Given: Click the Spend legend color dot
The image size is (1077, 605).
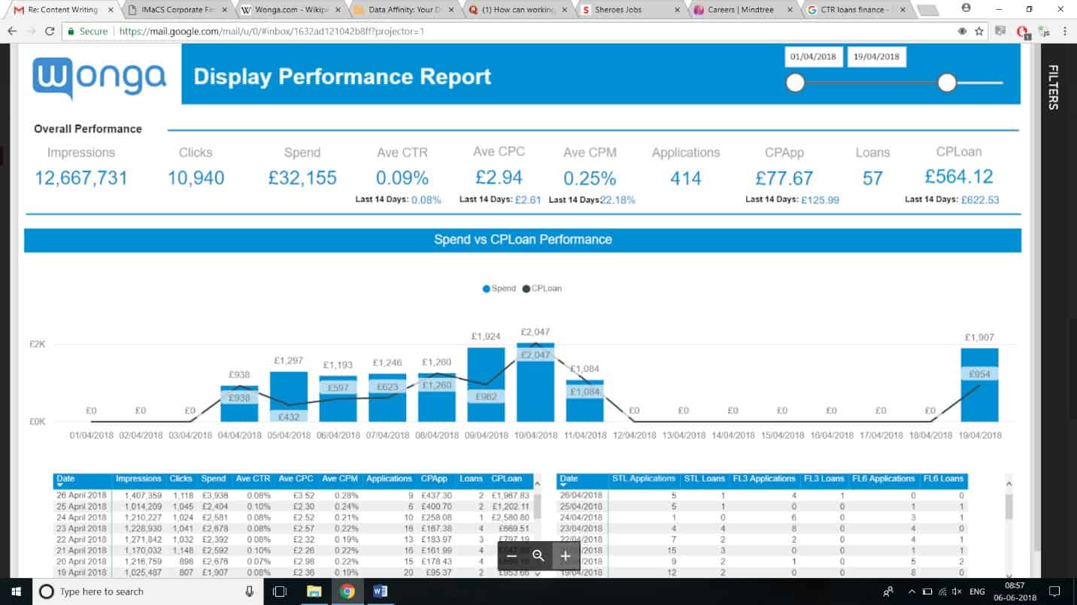Looking at the screenshot, I should click(487, 289).
